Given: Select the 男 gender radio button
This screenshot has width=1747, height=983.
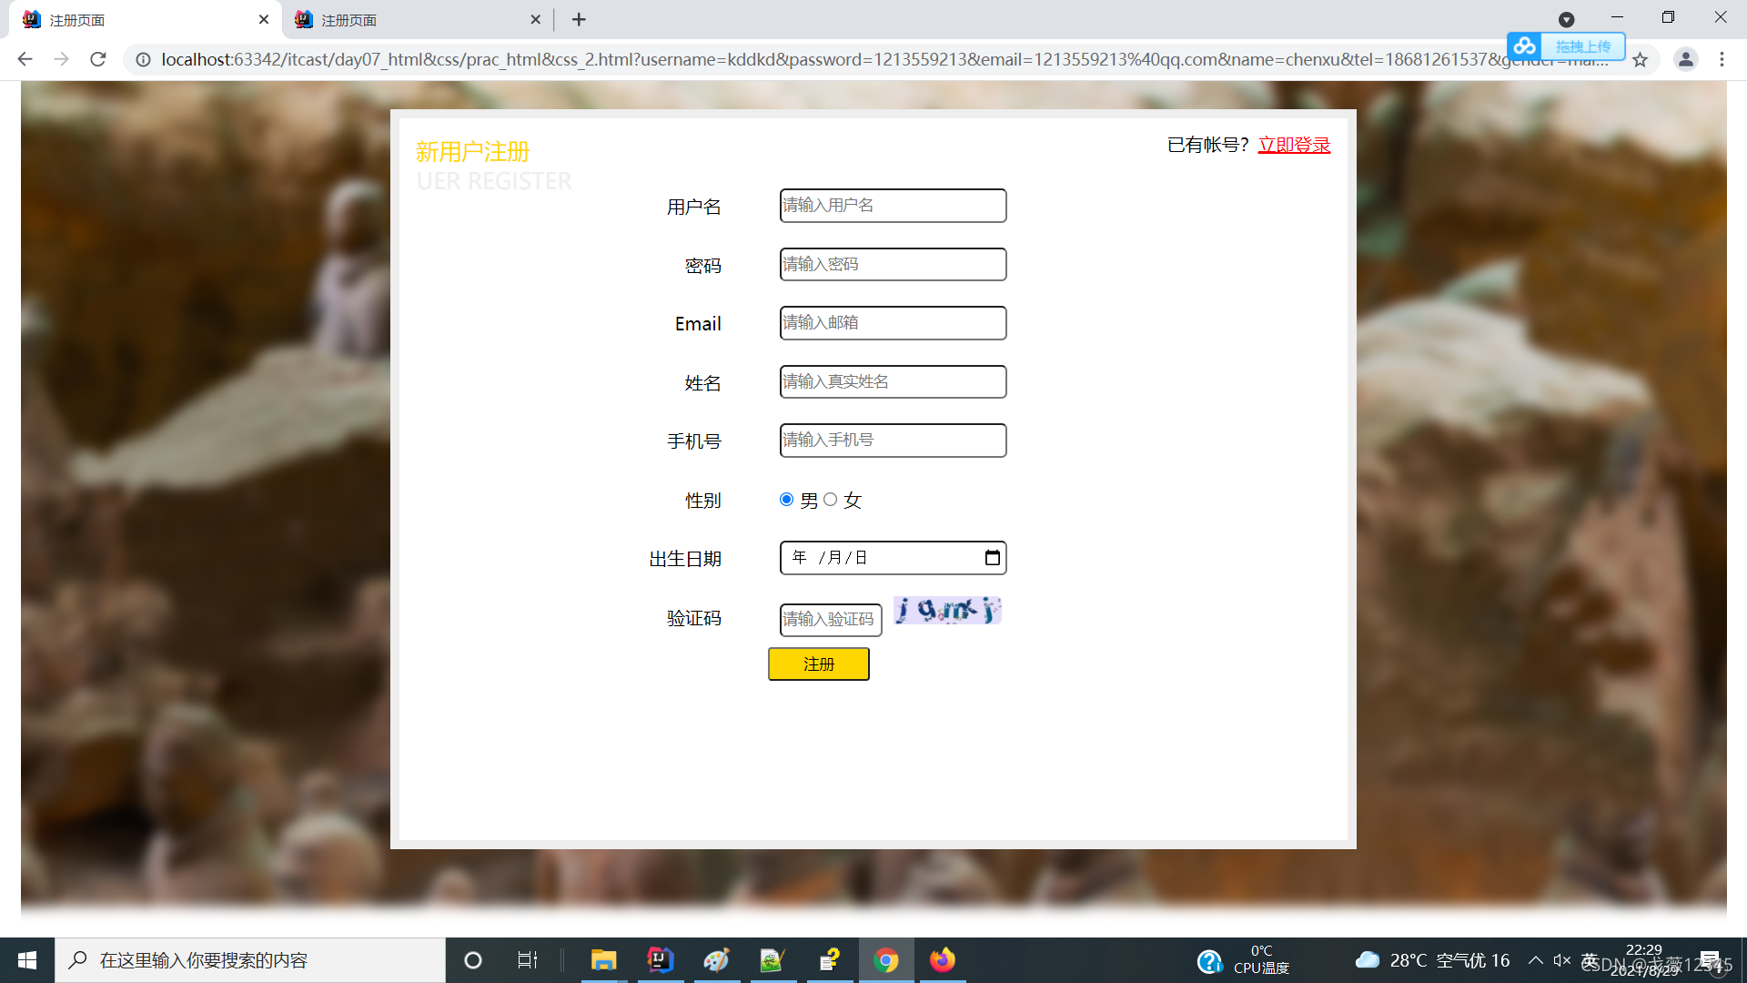Looking at the screenshot, I should pyautogui.click(x=786, y=500).
